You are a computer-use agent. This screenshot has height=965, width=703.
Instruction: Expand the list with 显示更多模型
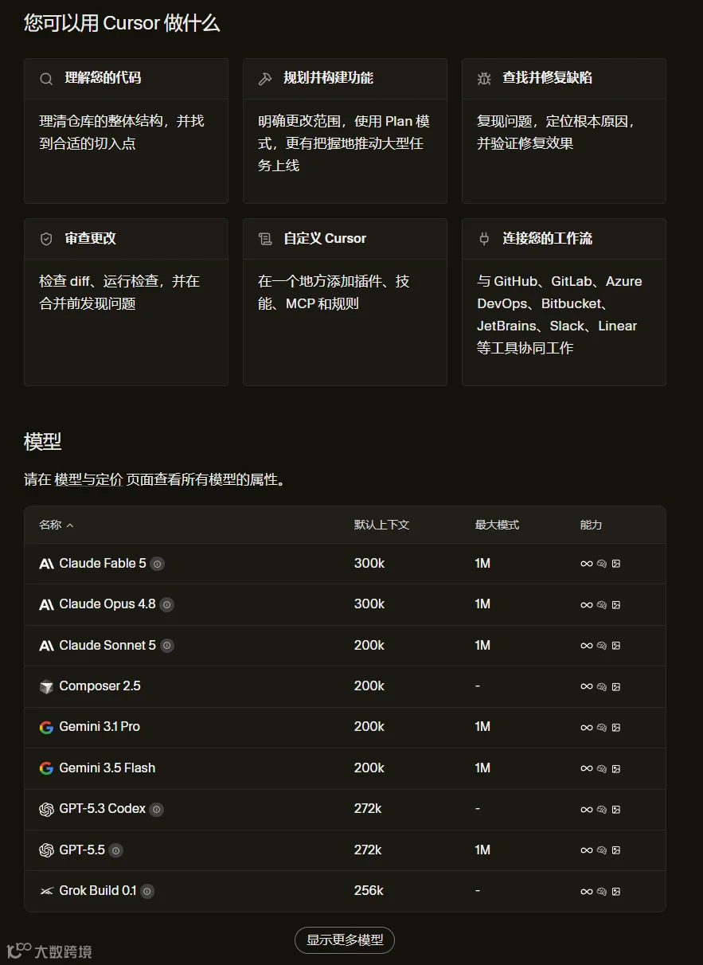click(345, 940)
